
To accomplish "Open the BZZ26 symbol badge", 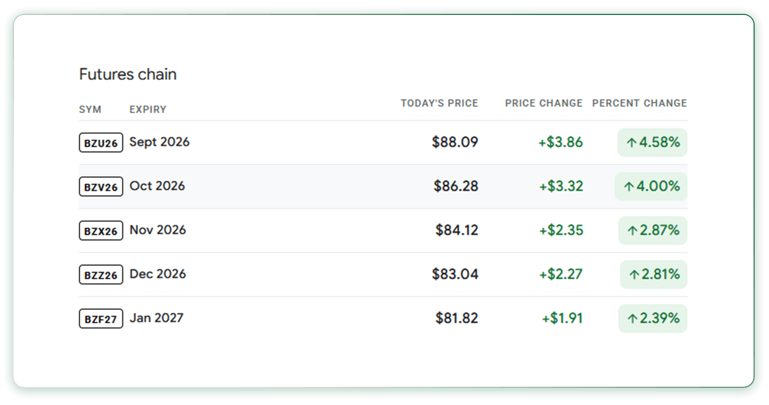I will [101, 275].
